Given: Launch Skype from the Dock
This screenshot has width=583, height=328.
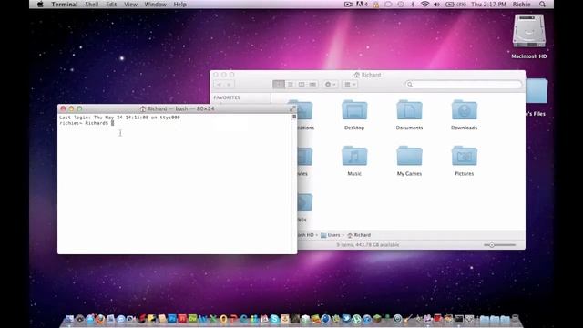Looking at the screenshot, I should (274, 319).
